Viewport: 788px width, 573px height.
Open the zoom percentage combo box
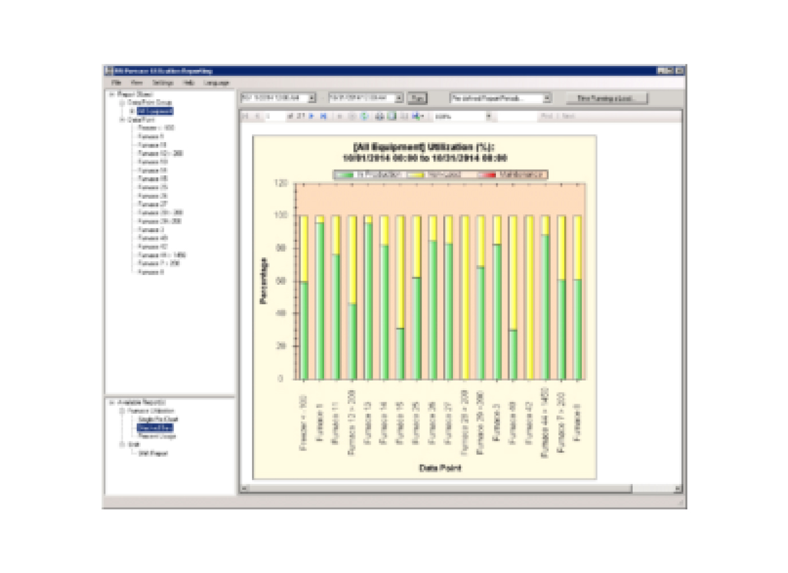tap(489, 115)
